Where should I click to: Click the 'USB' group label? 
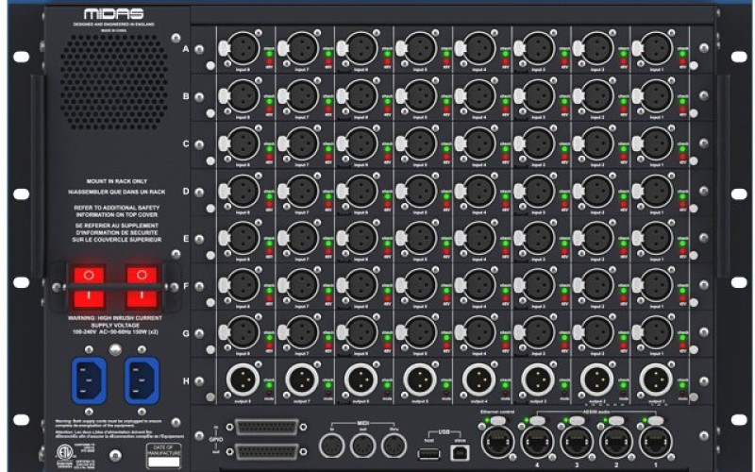[x=444, y=432]
